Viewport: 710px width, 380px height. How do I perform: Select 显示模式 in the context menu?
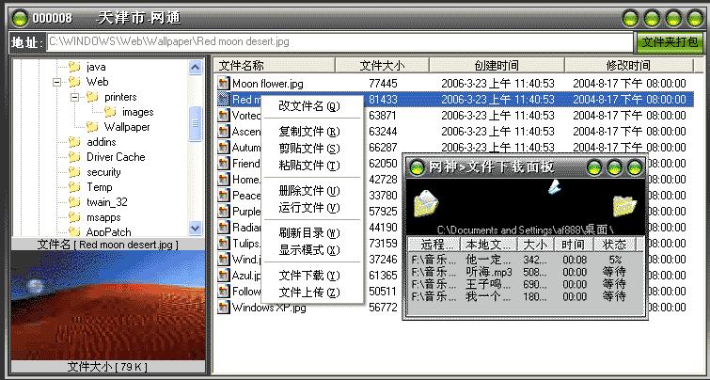(308, 250)
